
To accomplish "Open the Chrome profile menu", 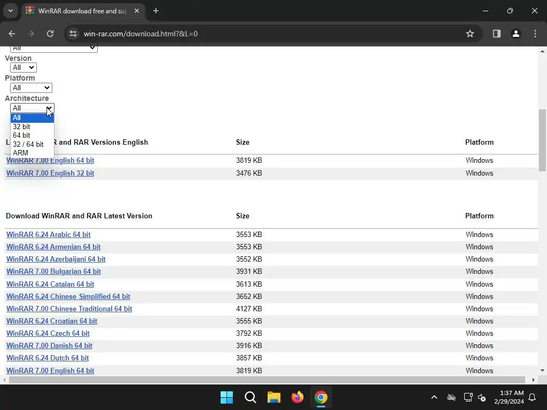I will (515, 34).
